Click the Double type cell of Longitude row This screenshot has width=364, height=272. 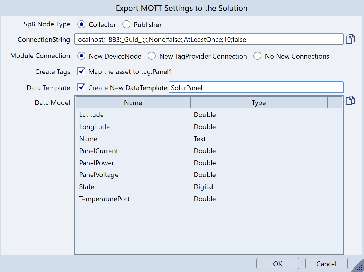(x=205, y=127)
